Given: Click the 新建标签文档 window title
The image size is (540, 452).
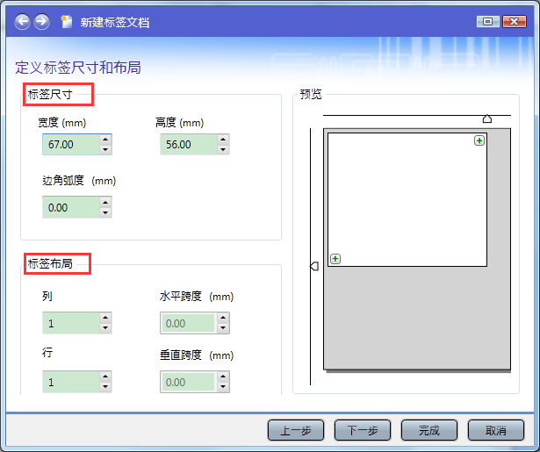Looking at the screenshot, I should tap(115, 22).
